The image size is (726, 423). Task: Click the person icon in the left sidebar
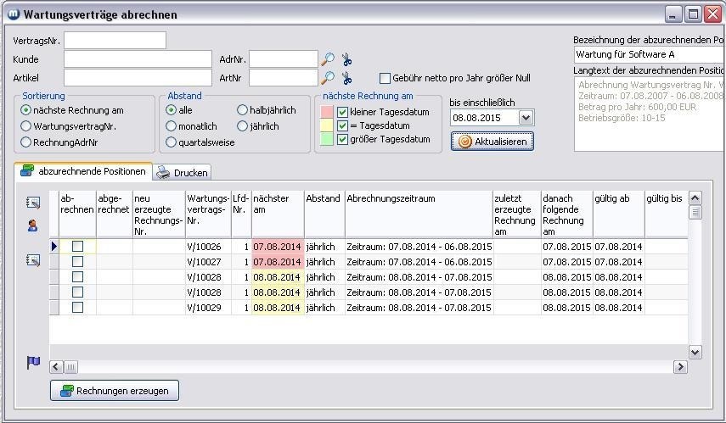(x=33, y=225)
